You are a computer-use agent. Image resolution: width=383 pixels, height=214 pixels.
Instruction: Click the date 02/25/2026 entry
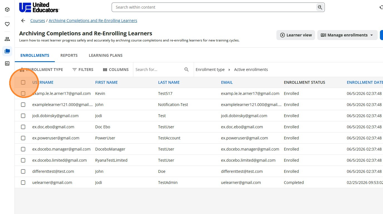click(x=365, y=183)
